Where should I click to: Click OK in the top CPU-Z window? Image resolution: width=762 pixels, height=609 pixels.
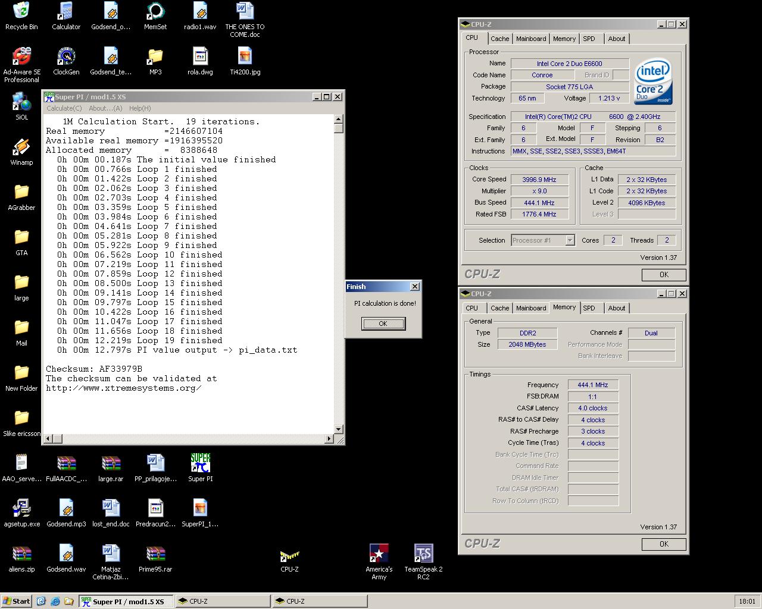664,275
